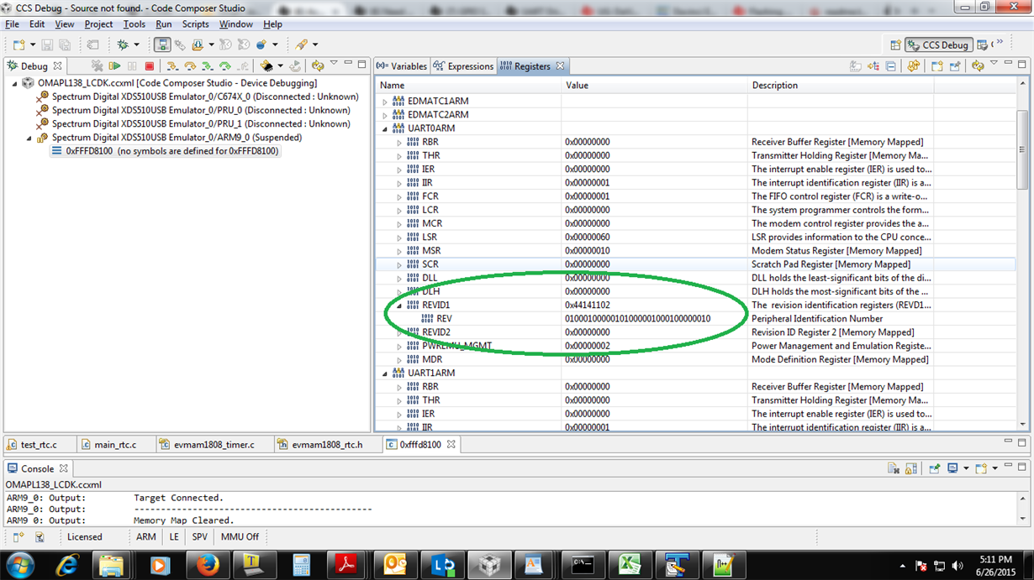Open the Scripts menu
The image size is (1034, 580).
(195, 24)
